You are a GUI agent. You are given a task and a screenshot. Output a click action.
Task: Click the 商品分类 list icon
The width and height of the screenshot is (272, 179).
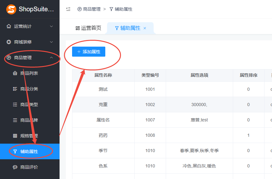pyautogui.click(x=15, y=89)
